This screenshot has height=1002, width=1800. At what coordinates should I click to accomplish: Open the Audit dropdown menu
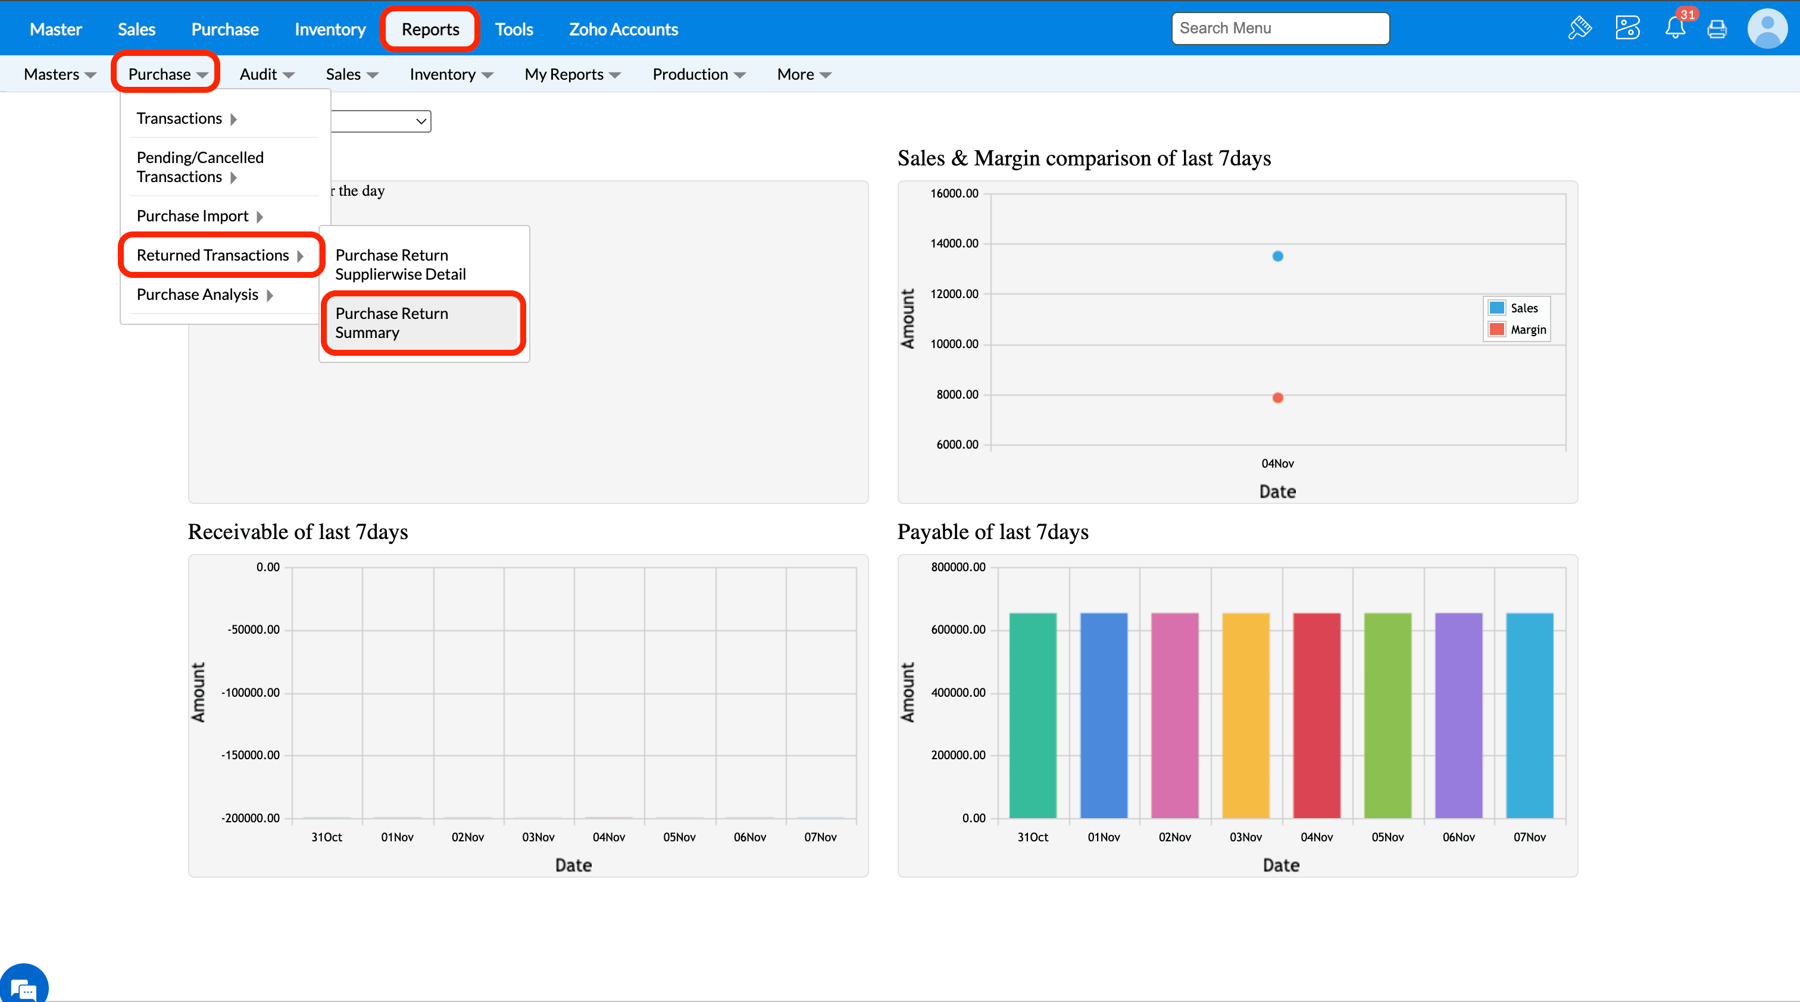[x=266, y=75]
